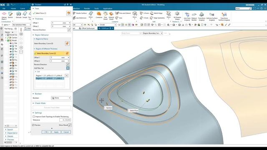267x150 pixels.
Task: Click the command finder search field
Action: tap(244, 8)
